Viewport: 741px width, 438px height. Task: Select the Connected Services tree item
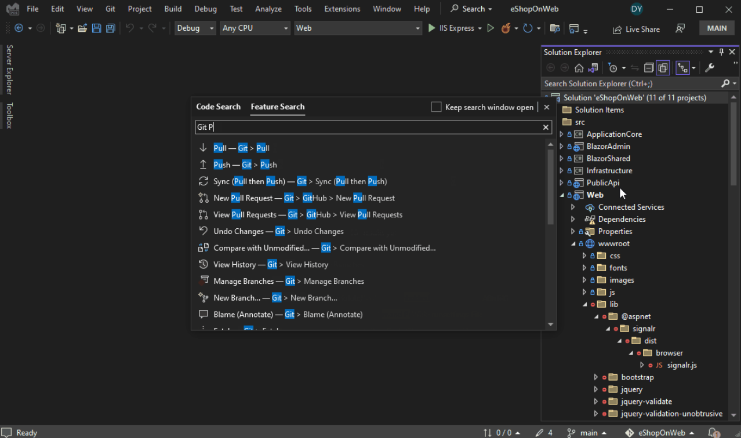[631, 207]
